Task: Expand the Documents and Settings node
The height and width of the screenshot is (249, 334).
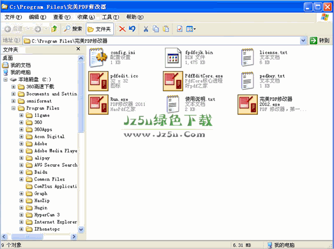Action: click(13, 94)
